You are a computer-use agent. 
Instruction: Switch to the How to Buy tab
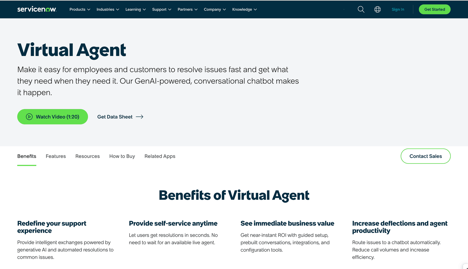(122, 156)
